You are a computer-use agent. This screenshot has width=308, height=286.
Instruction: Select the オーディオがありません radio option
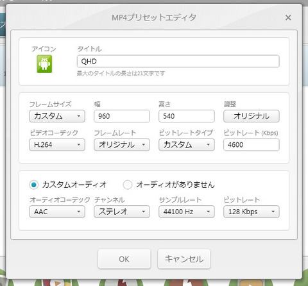[128, 185]
